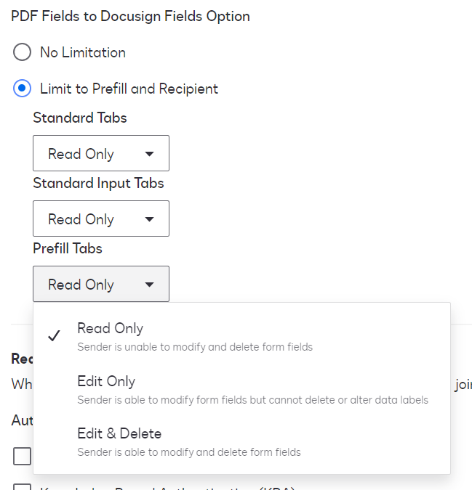Tick the Knowledge Based Authentication checkbox

click(23, 487)
